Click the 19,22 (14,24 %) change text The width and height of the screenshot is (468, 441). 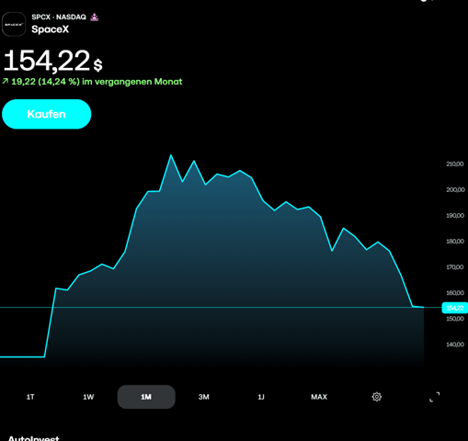pos(45,82)
